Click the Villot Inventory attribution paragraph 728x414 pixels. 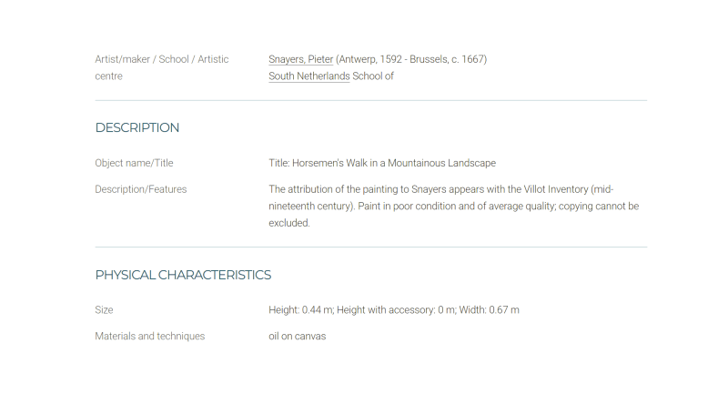click(x=453, y=206)
